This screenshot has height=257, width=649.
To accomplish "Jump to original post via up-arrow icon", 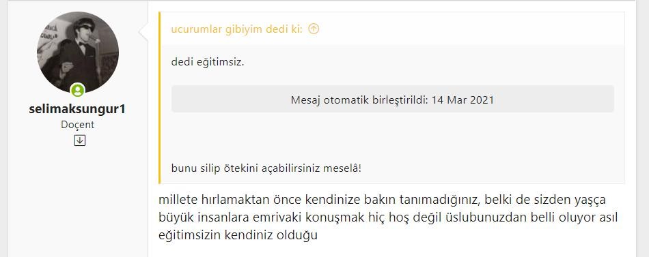I will point(314,29).
